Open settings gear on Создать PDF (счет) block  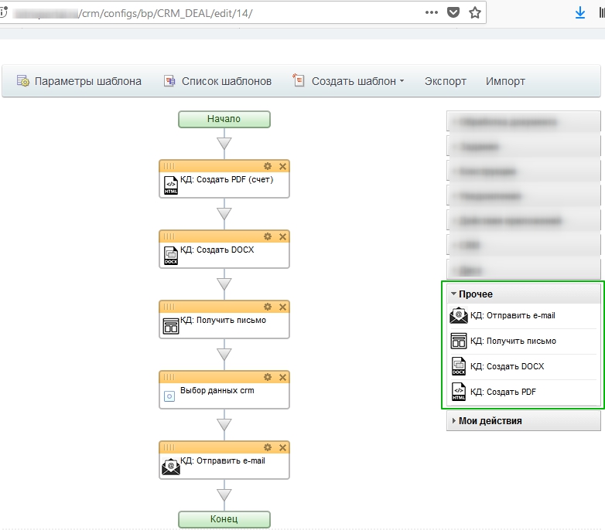tap(268, 166)
